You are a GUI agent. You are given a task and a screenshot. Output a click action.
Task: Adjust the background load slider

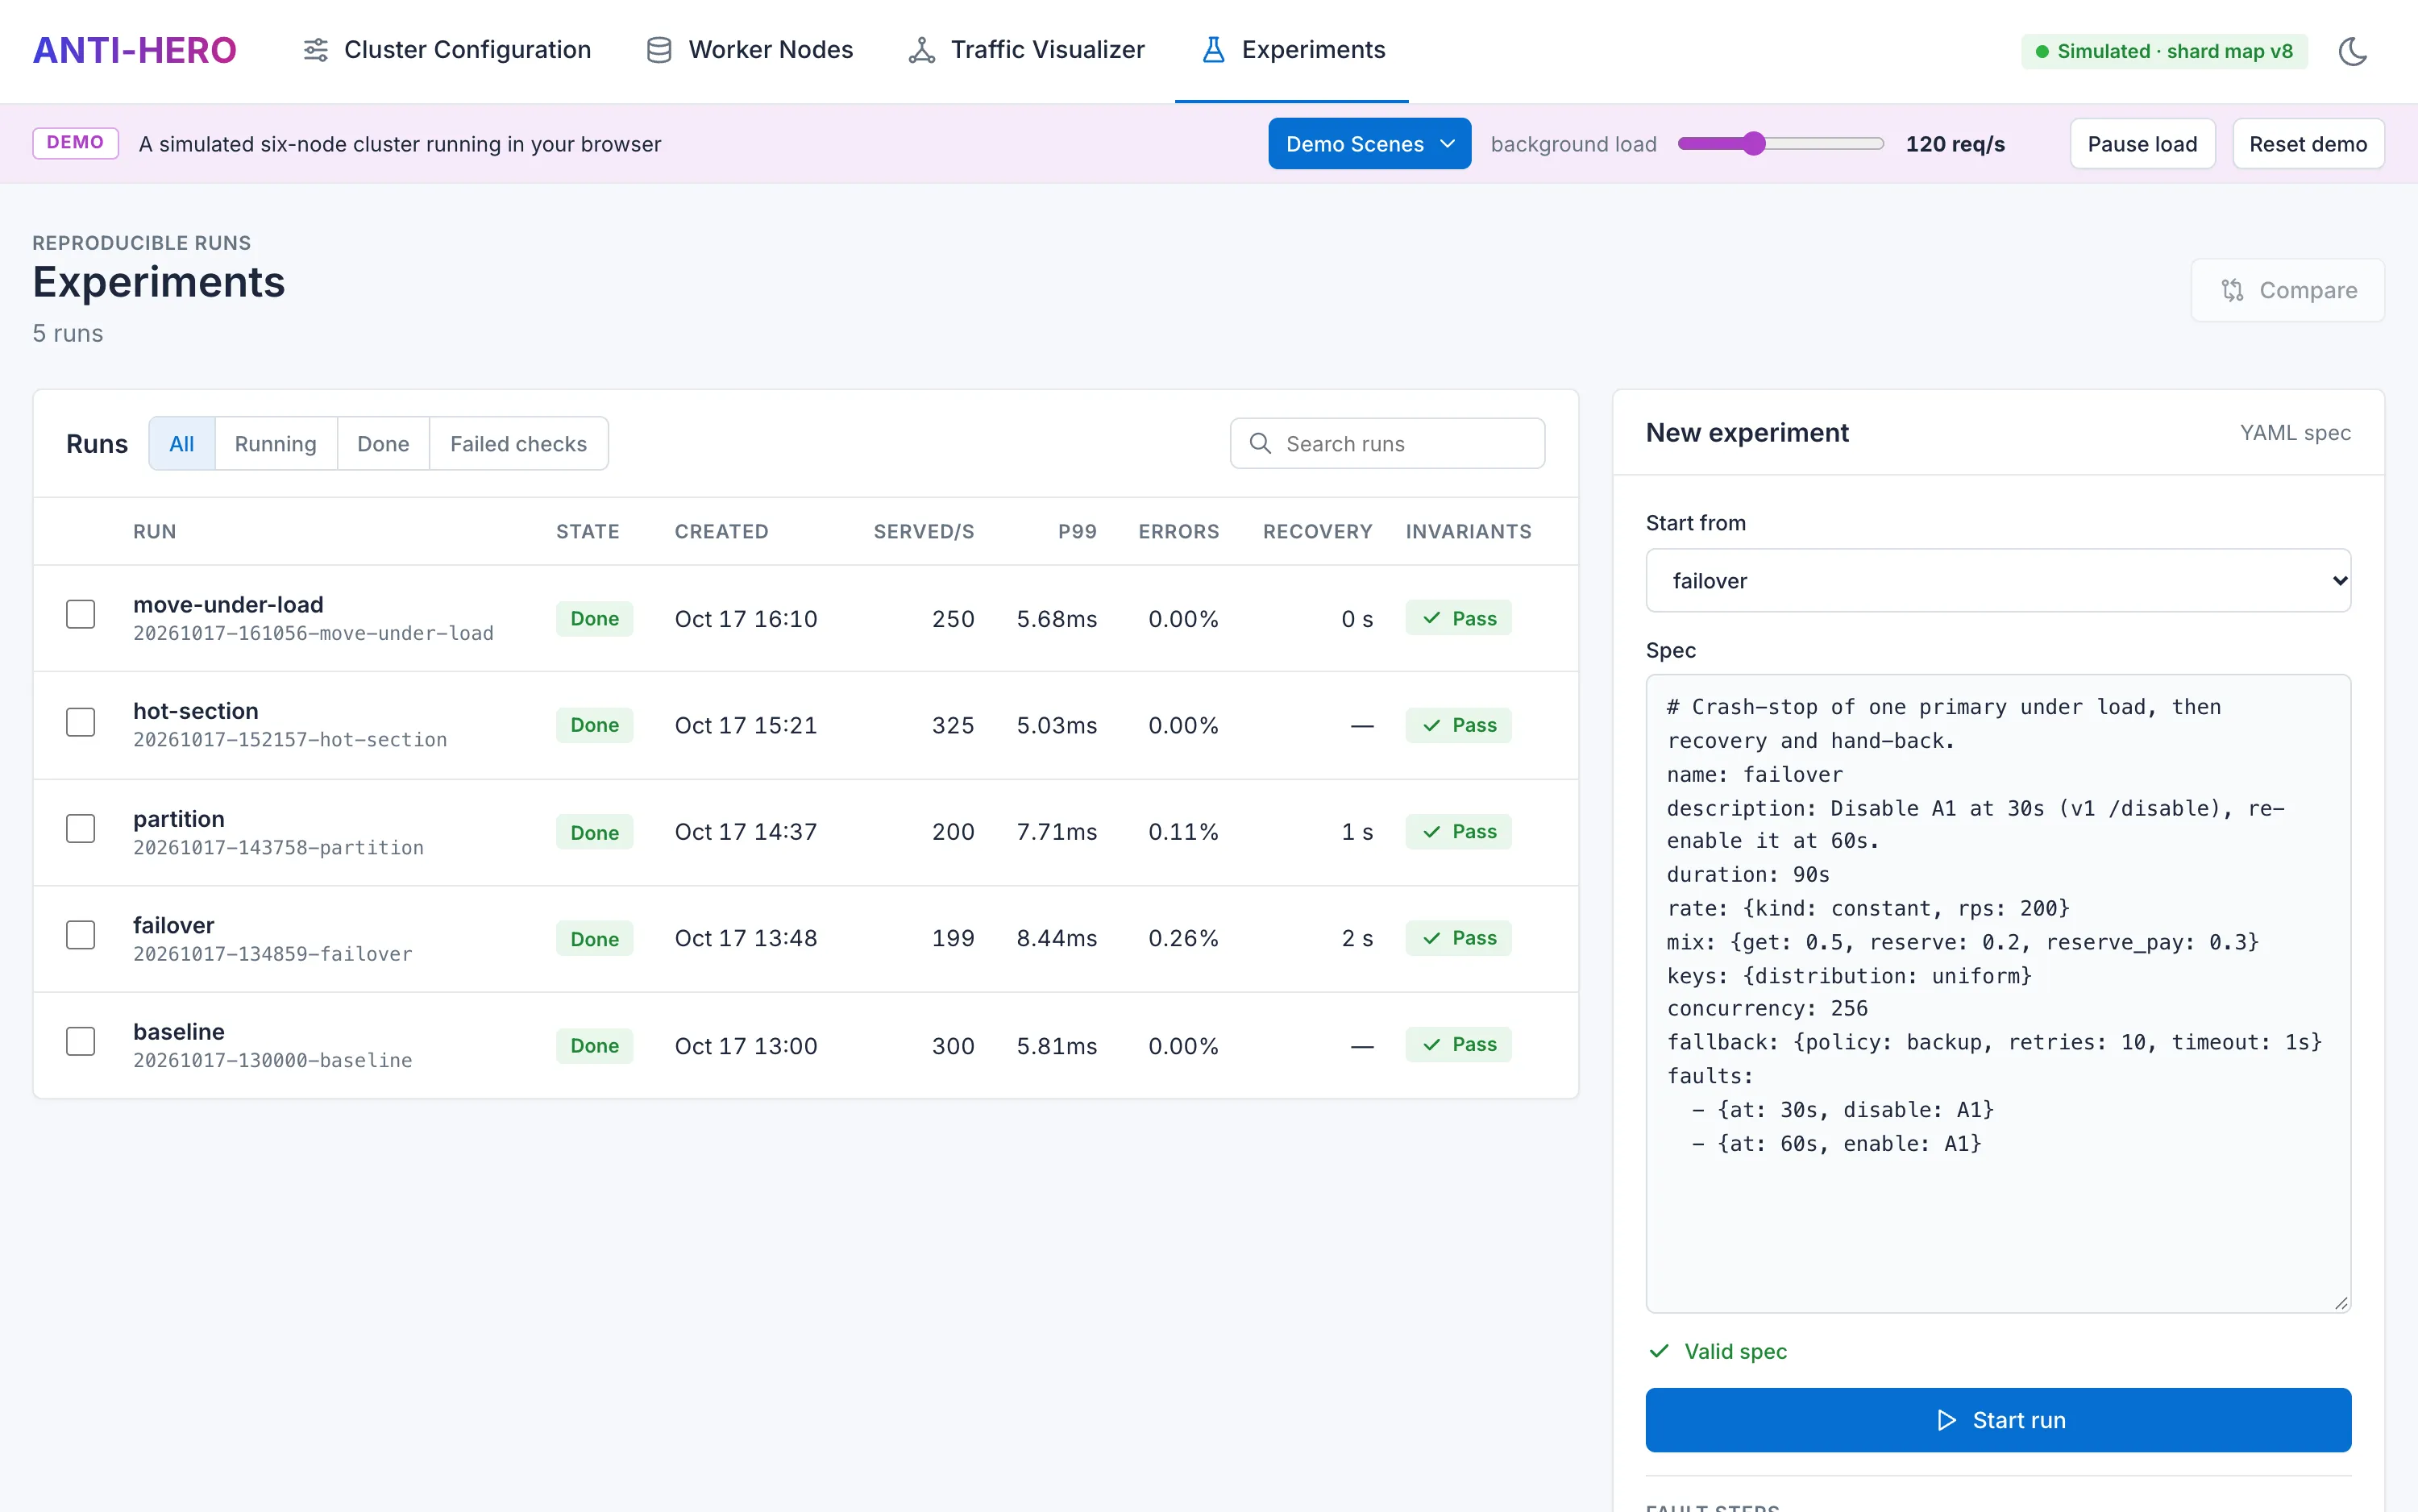[1781, 144]
